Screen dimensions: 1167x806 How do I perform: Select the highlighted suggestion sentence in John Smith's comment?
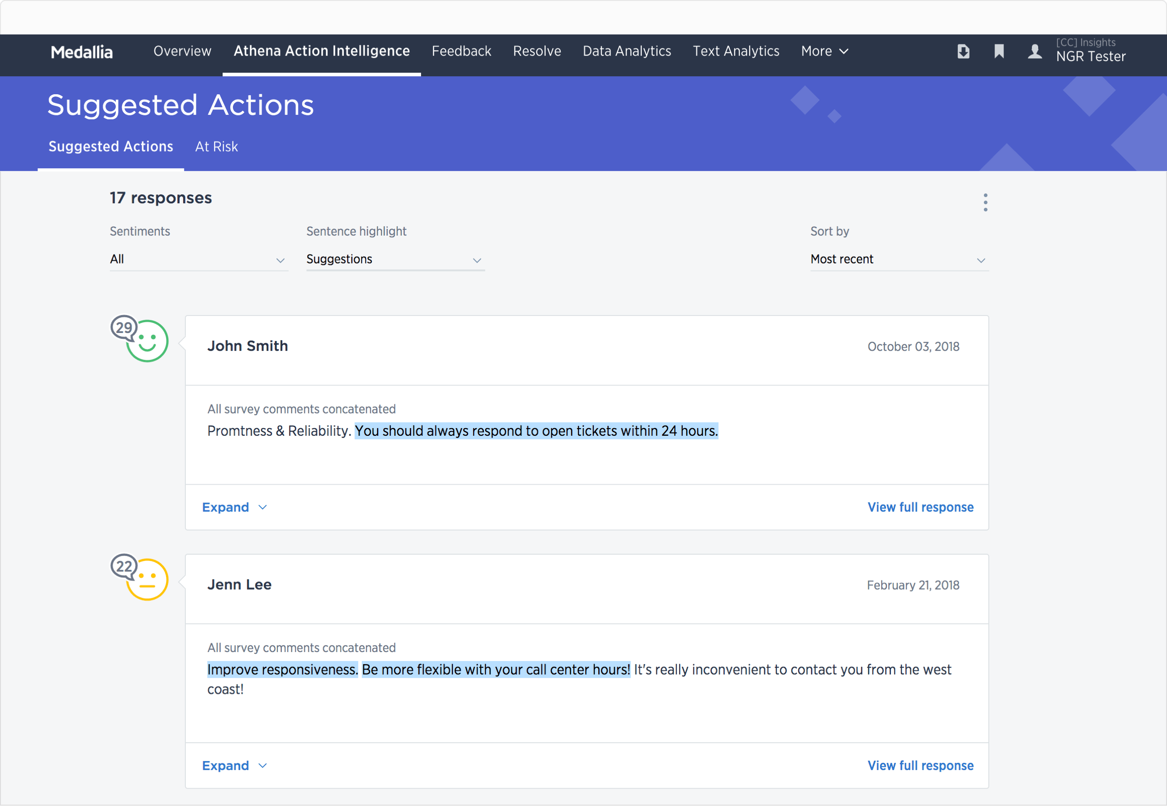pyautogui.click(x=536, y=431)
